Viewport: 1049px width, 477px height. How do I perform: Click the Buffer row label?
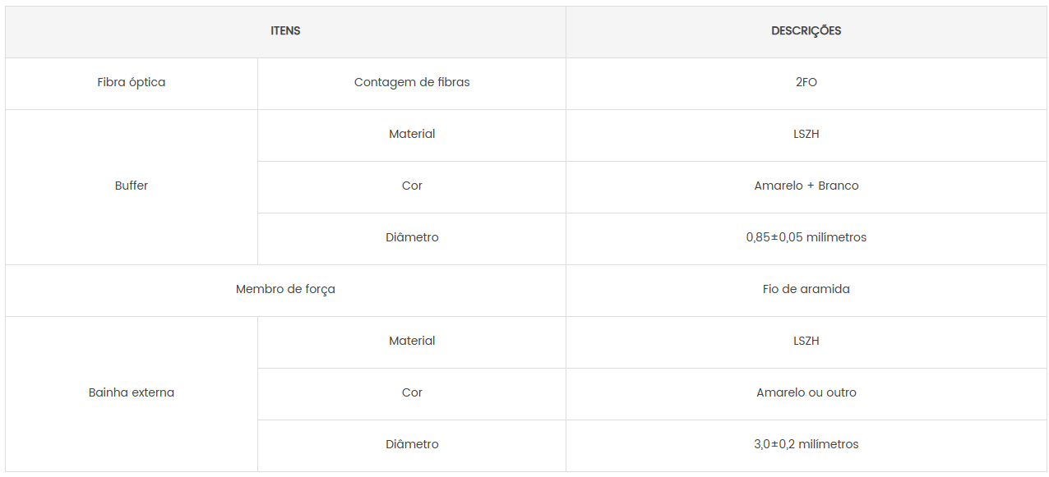pyautogui.click(x=132, y=186)
